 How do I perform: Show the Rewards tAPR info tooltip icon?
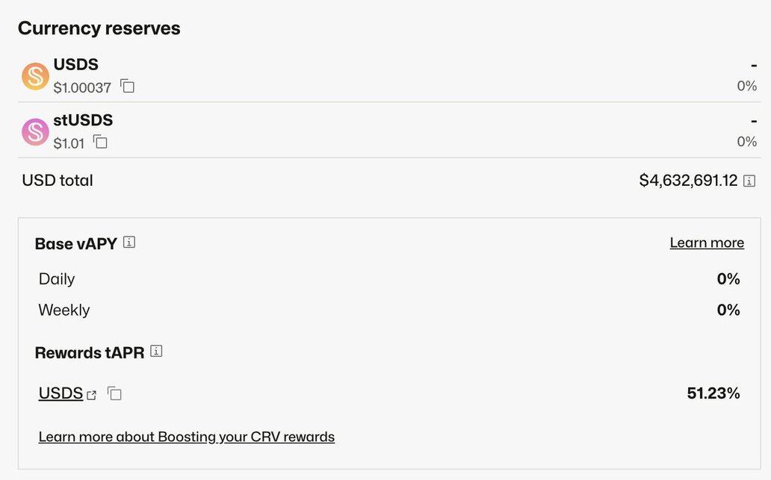[156, 351]
